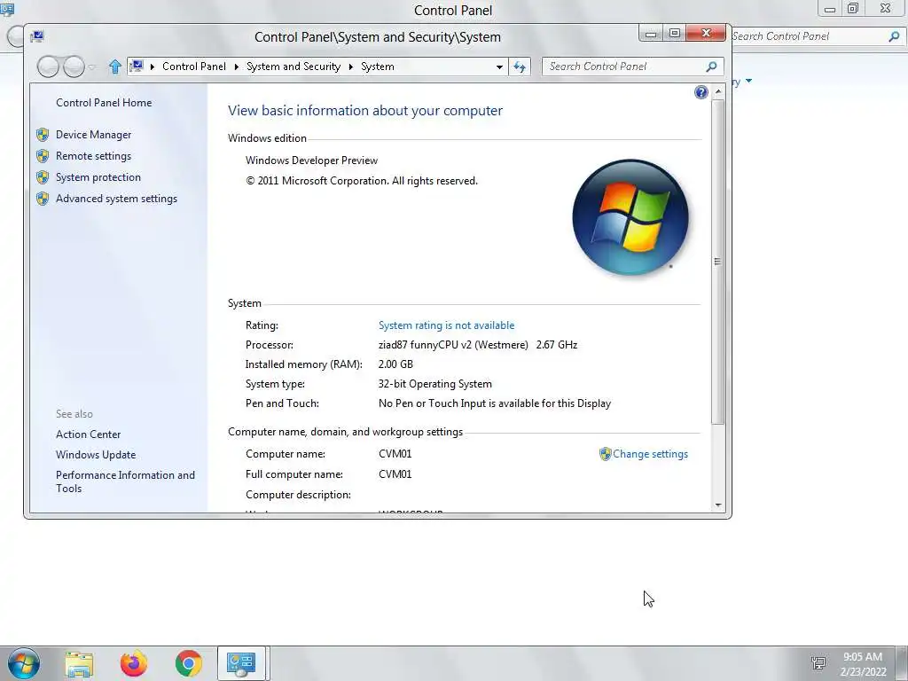Open Advanced system settings

pyautogui.click(x=116, y=199)
